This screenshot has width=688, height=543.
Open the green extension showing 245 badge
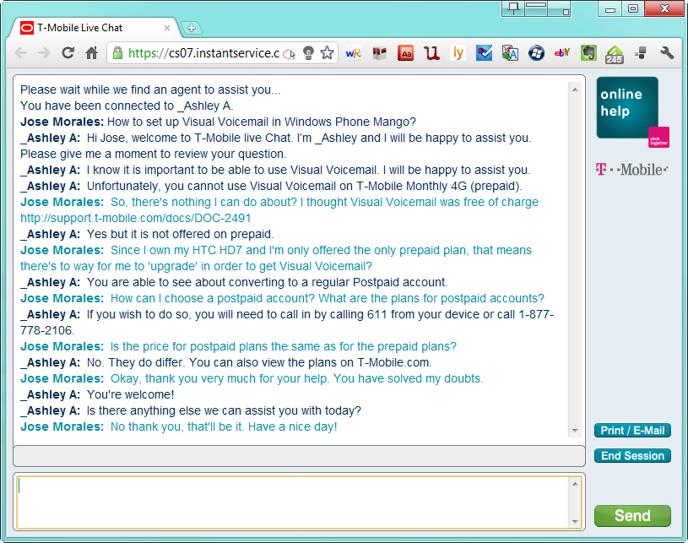point(615,54)
